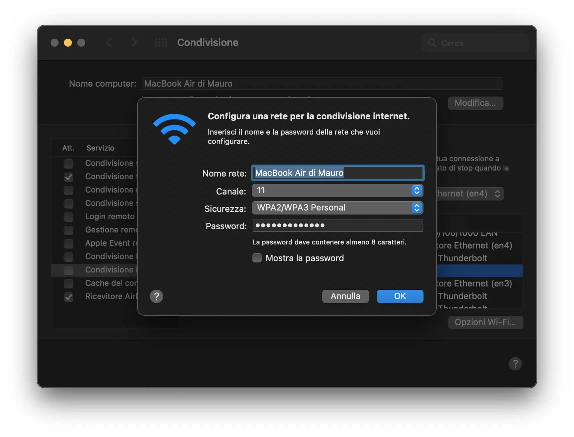The width and height of the screenshot is (574, 437).
Task: Click the Modifica button
Action: pos(475,103)
